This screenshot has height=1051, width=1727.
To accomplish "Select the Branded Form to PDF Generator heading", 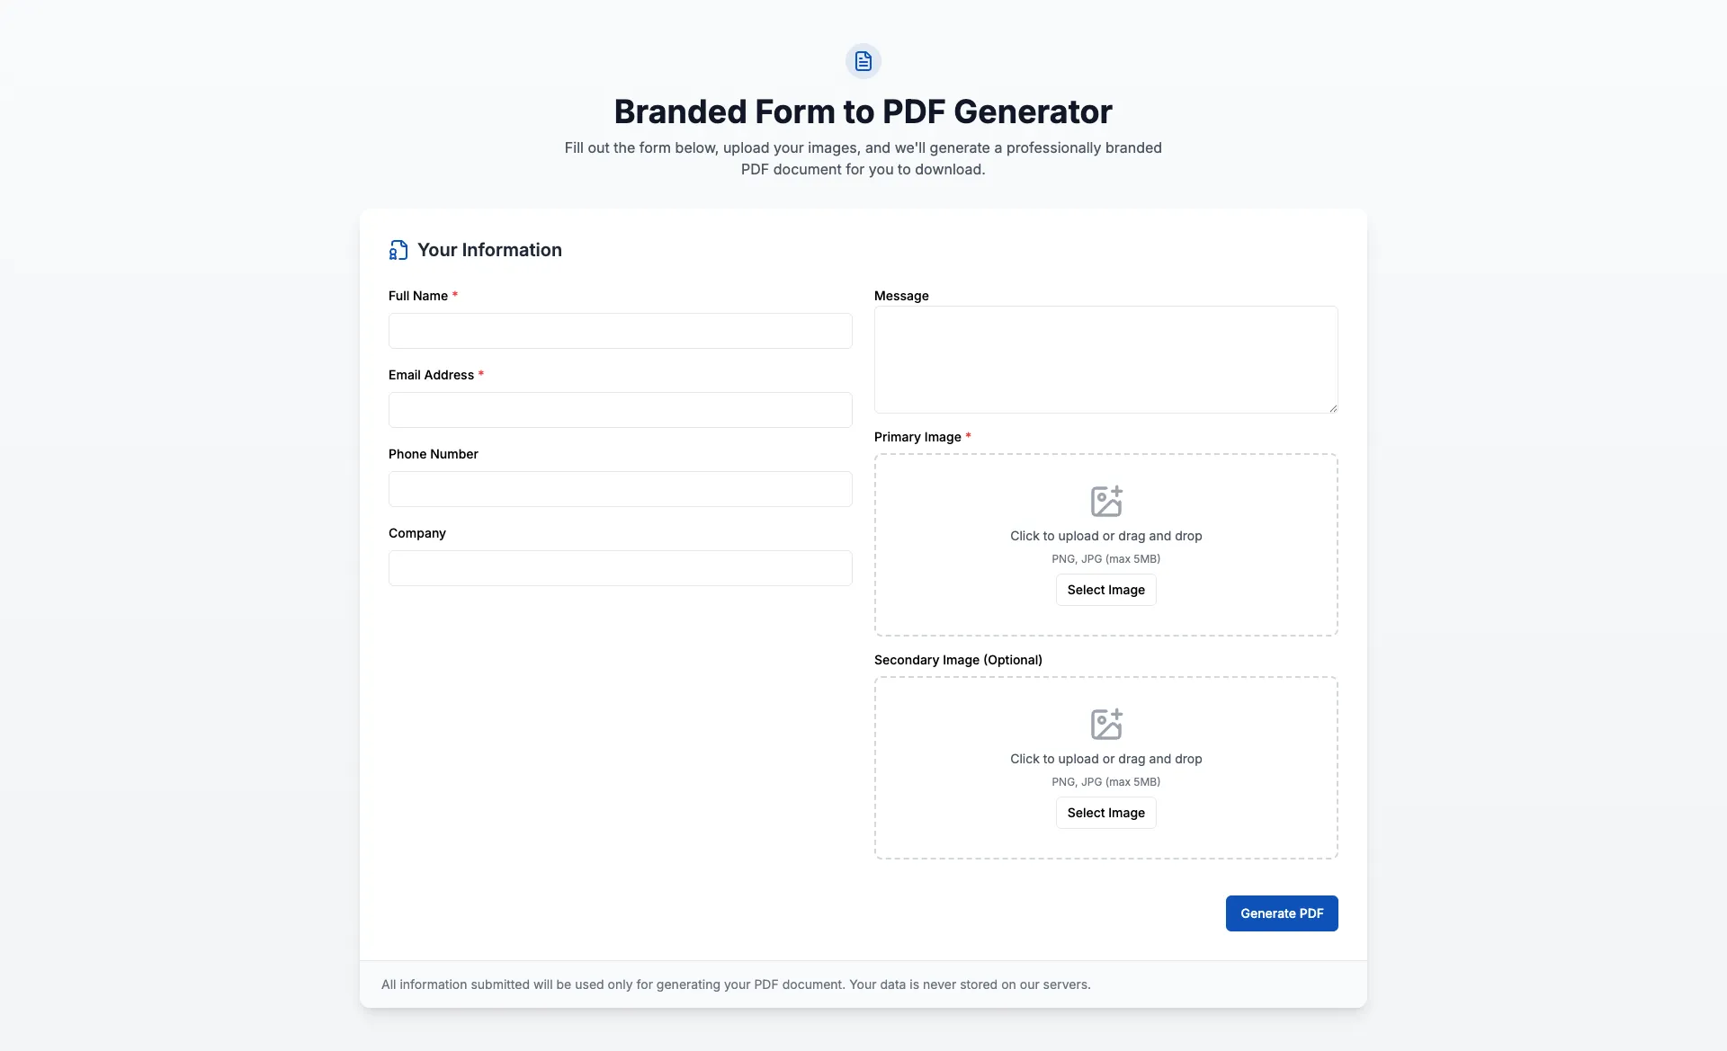I will pos(863,111).
